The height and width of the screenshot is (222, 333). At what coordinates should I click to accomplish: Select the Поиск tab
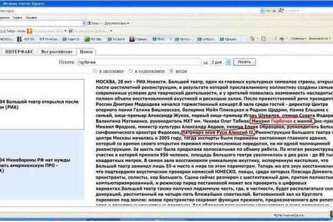pyautogui.click(x=86, y=52)
